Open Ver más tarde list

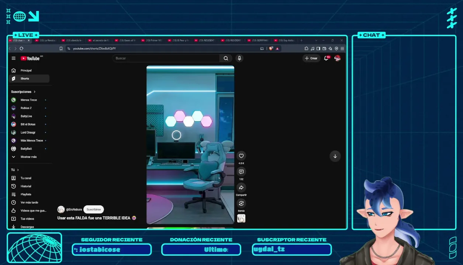coord(29,202)
